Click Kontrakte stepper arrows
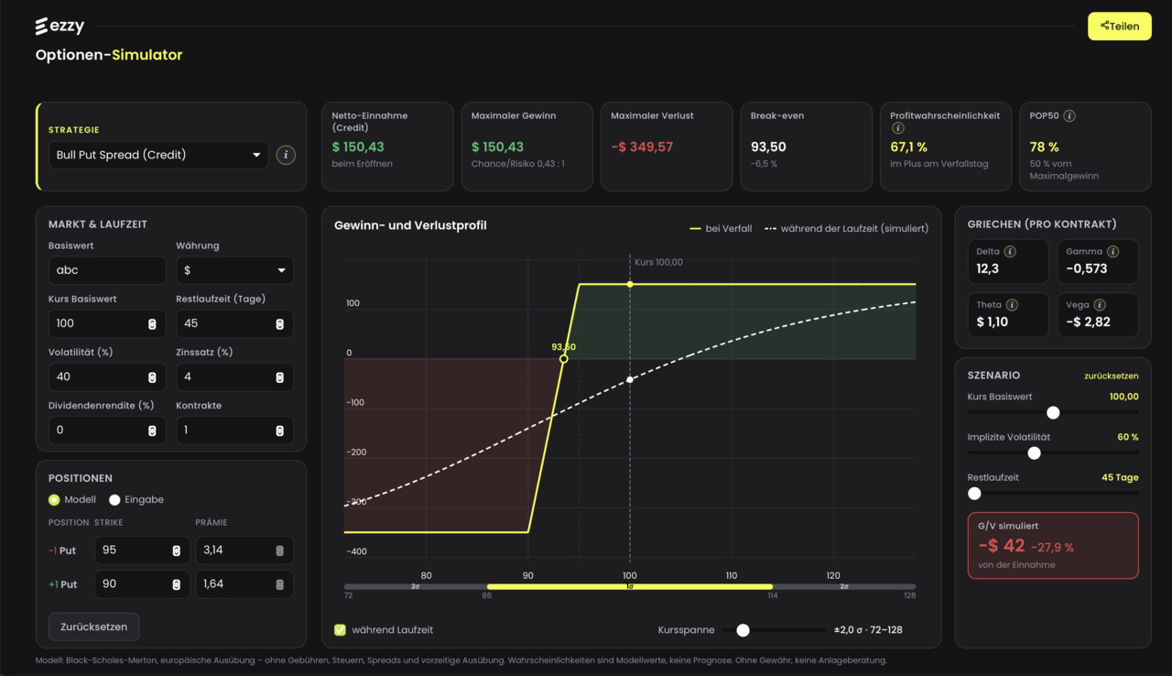This screenshot has width=1172, height=676. (x=279, y=431)
